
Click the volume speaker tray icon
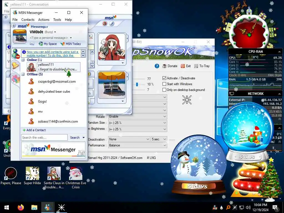click(248, 207)
